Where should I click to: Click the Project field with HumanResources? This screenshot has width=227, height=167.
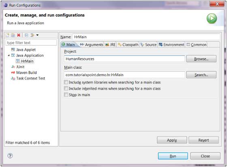click(x=124, y=59)
